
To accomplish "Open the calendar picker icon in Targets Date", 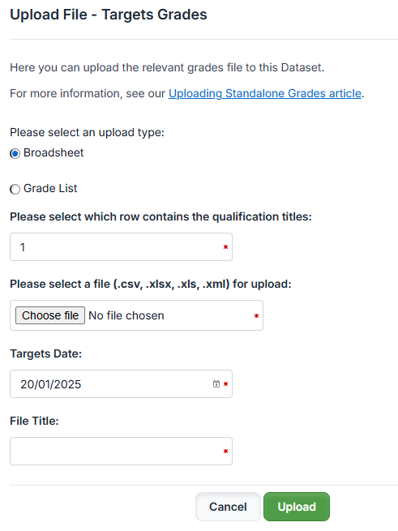I will pyautogui.click(x=216, y=383).
